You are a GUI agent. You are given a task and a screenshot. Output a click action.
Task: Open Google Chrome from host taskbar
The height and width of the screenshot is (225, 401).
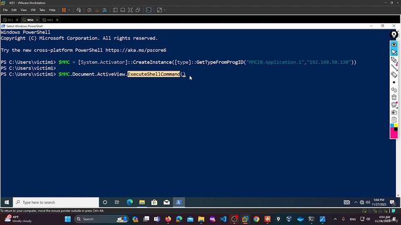(x=256, y=219)
